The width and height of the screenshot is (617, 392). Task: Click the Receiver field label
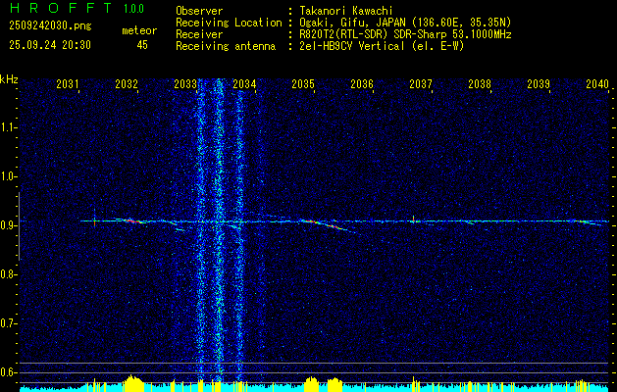[199, 34]
